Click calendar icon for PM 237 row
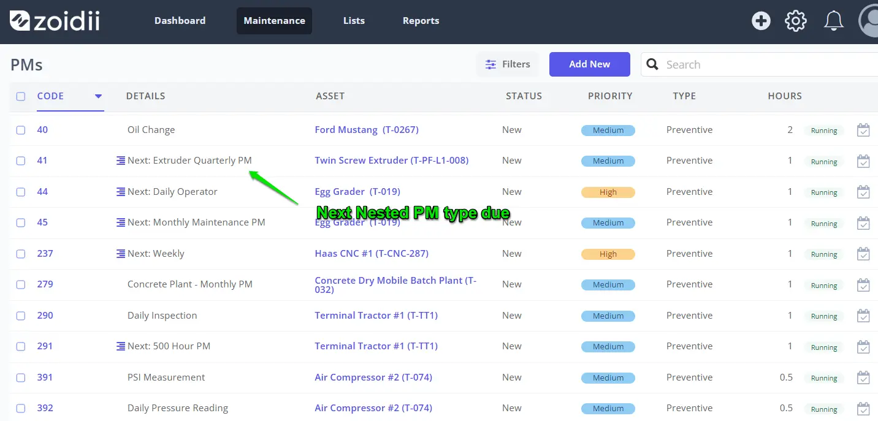The width and height of the screenshot is (878, 421). (863, 254)
